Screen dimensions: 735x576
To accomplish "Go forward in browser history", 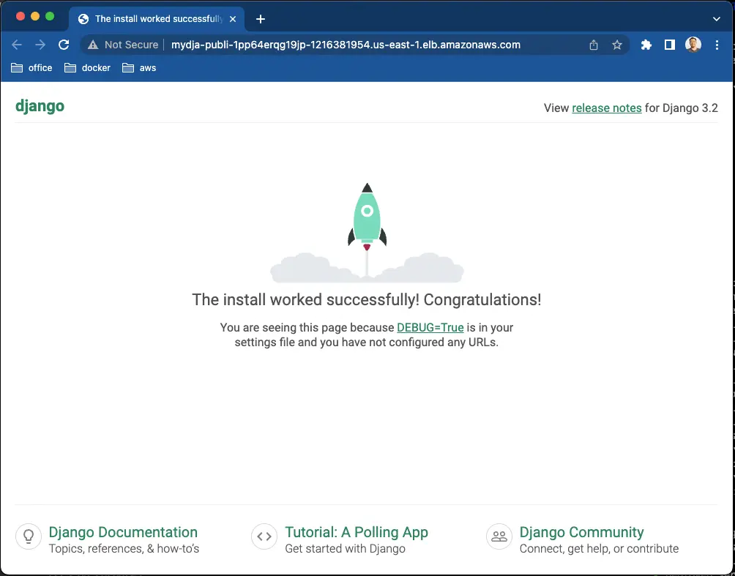I will pyautogui.click(x=40, y=45).
